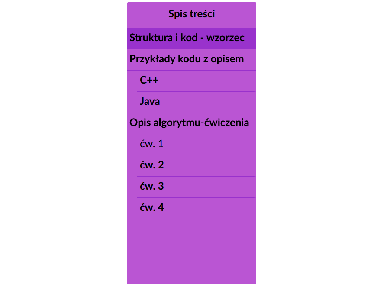This screenshot has width=377, height=284.
Task: Open the "Struktura i kod - wzorzec" section
Action: point(187,38)
